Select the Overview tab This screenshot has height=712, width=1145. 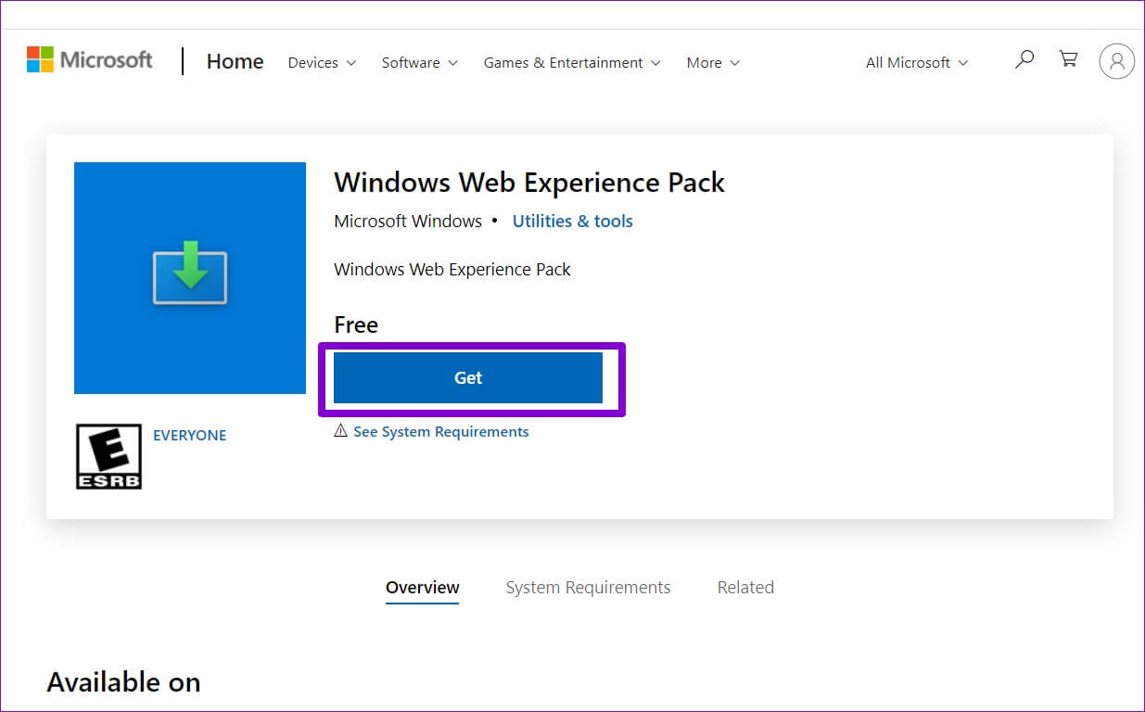[423, 588]
